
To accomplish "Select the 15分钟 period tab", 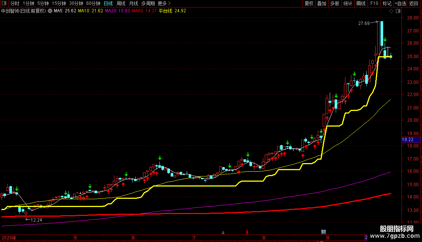I will (x=59, y=3).
